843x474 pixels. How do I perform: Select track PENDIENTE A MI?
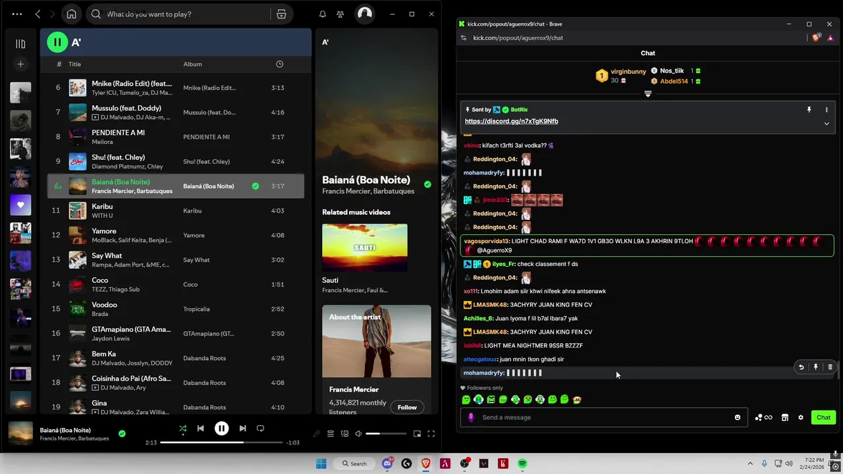[x=176, y=137]
